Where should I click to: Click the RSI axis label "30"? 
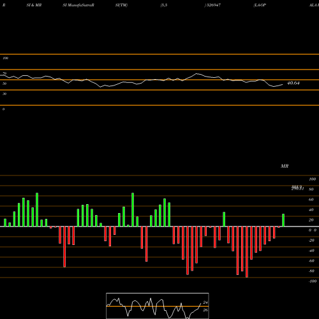4,94
